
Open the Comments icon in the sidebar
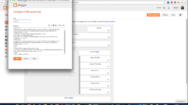[6, 36]
